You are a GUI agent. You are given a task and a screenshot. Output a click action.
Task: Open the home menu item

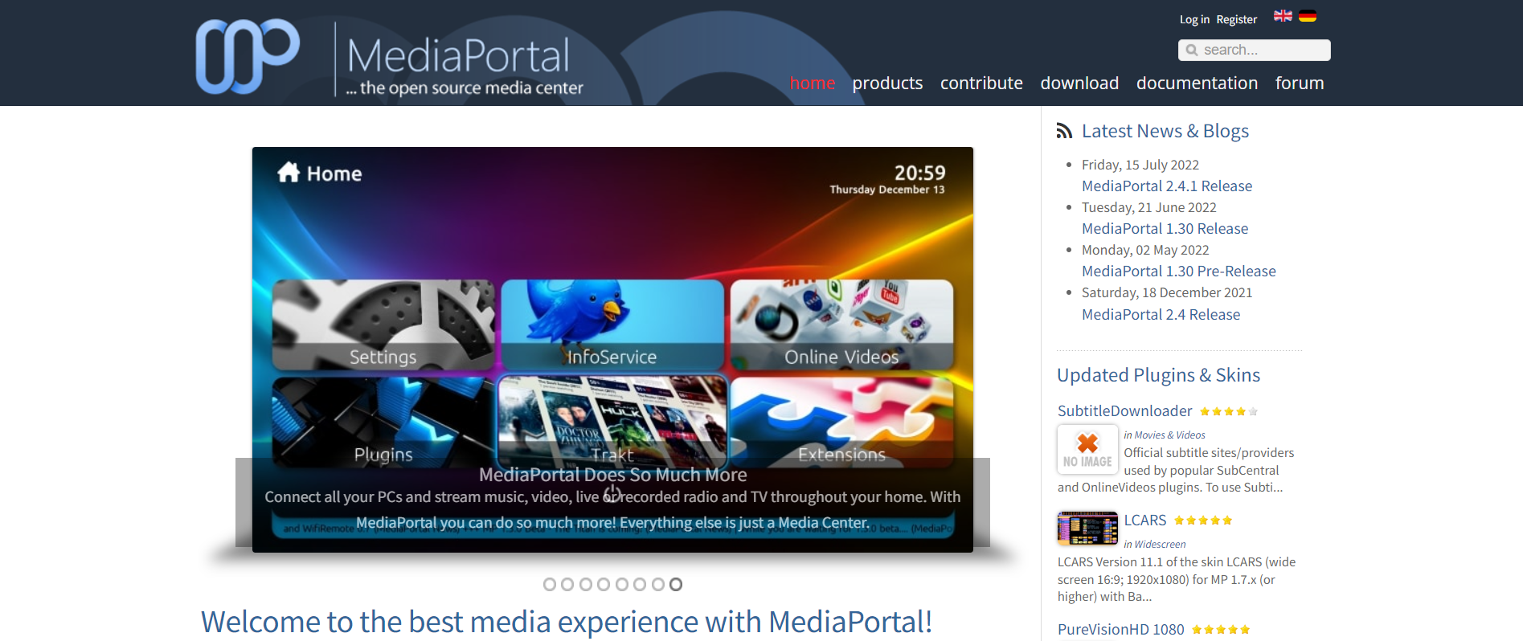(x=813, y=83)
